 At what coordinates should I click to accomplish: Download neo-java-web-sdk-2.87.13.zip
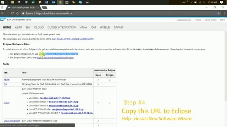click(64, 102)
